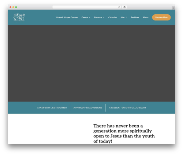Expand the Camps dropdown chevron
Viewport: 183px width, 155px height.
click(90, 17)
